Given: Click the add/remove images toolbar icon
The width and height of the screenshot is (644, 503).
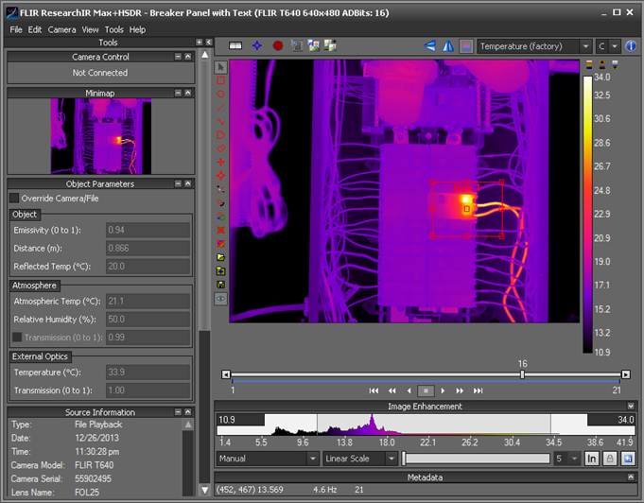Looking at the screenshot, I should [331, 45].
